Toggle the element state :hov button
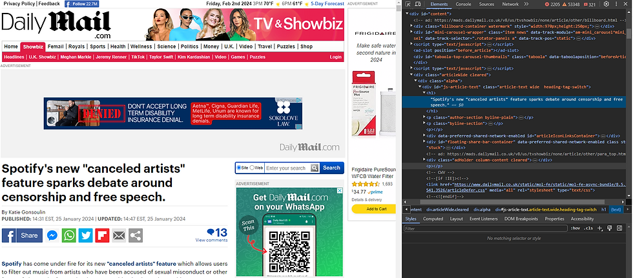 pyautogui.click(x=575, y=228)
